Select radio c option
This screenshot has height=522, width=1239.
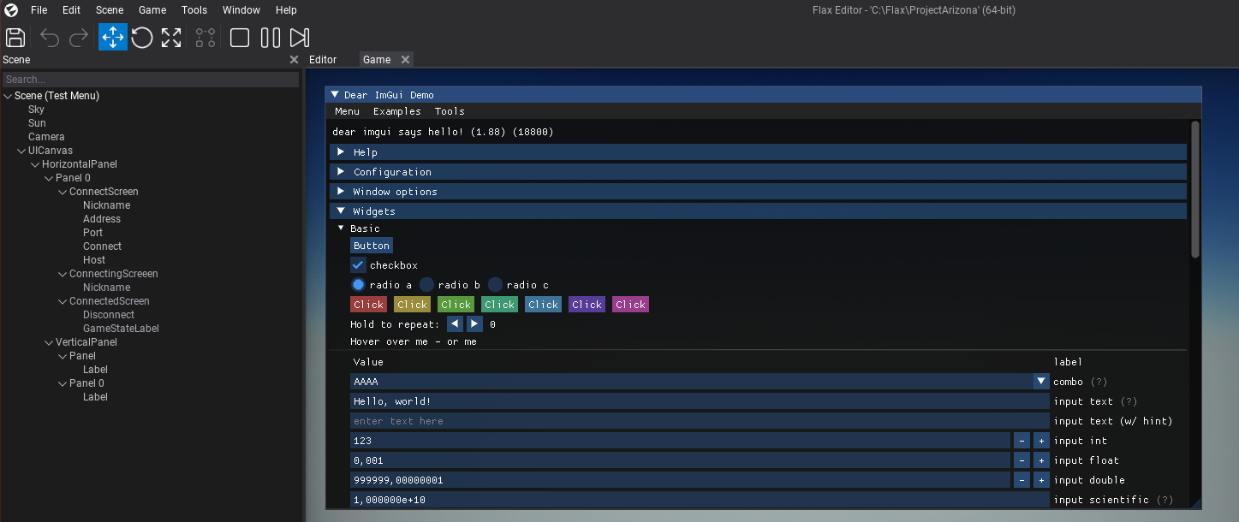pos(495,285)
